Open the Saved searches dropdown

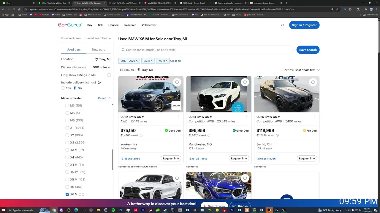98,38
